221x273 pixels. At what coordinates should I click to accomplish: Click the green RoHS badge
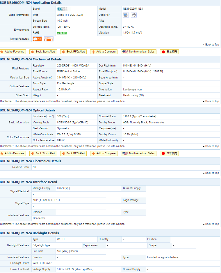[x=62, y=33]
